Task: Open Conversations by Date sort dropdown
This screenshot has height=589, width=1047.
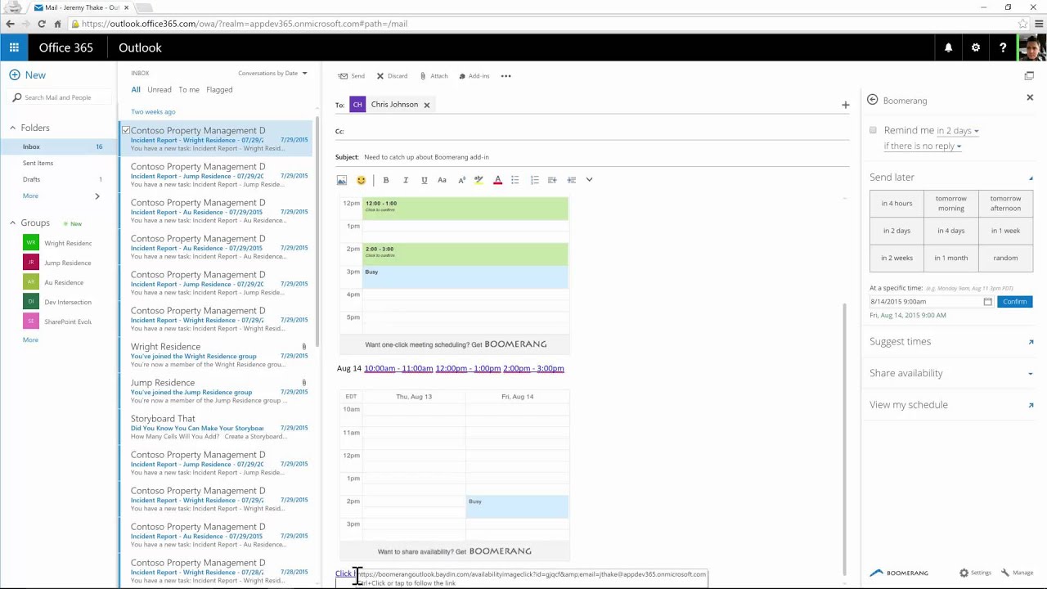Action: (272, 73)
